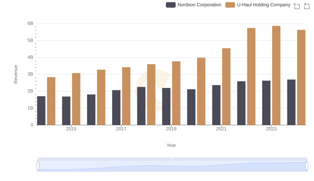
Task: Click the '5B' y-axis label
Action: pyautogui.click(x=30, y=40)
